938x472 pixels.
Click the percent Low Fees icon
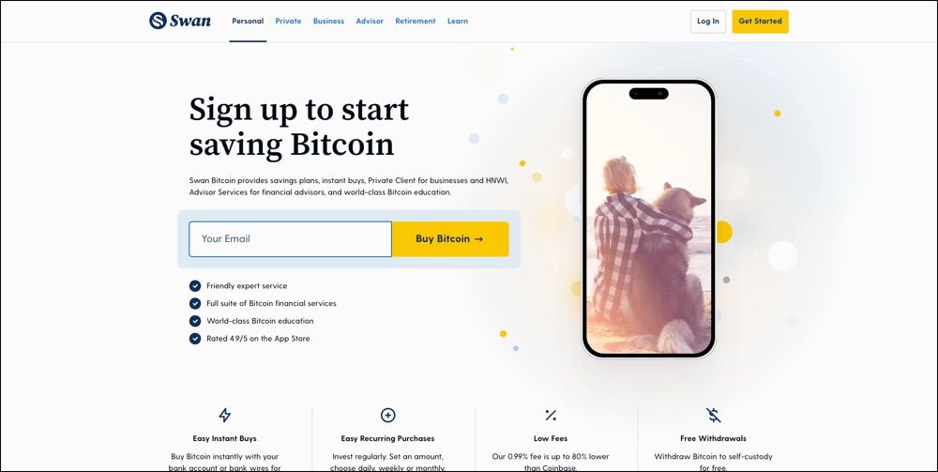tap(551, 415)
